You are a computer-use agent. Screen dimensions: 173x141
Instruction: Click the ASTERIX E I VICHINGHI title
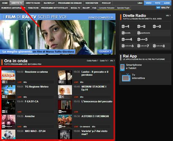(95, 116)
